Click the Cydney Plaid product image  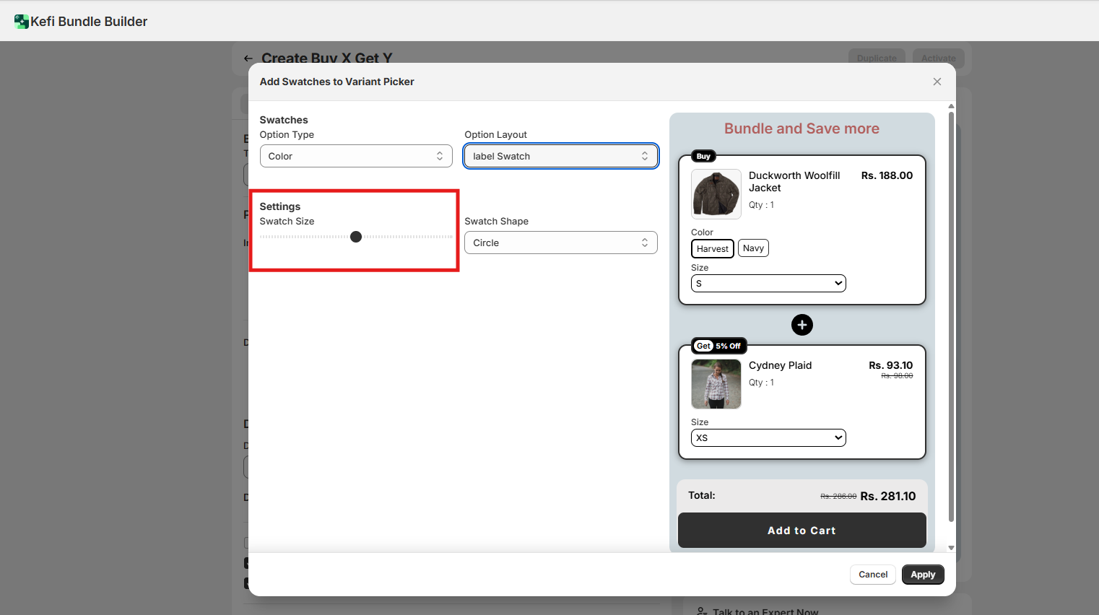point(716,384)
